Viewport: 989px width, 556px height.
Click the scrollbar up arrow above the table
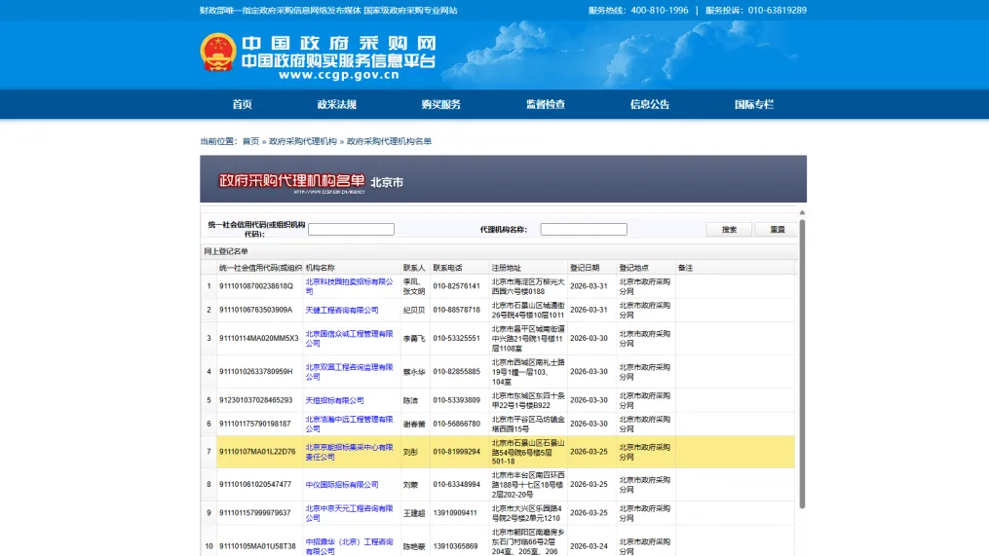(x=802, y=213)
